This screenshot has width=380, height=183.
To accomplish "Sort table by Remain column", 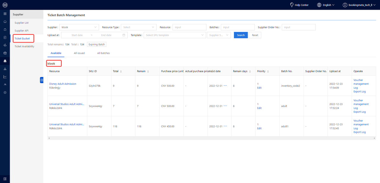I will pos(148,72).
